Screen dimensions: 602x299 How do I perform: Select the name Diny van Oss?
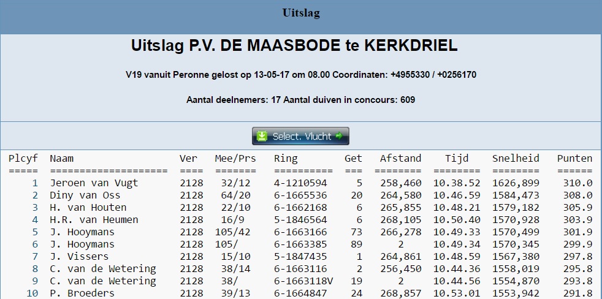point(85,195)
